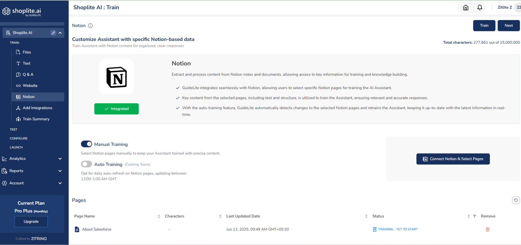
Task: Open the LAUNCH section
Action: click(16, 147)
